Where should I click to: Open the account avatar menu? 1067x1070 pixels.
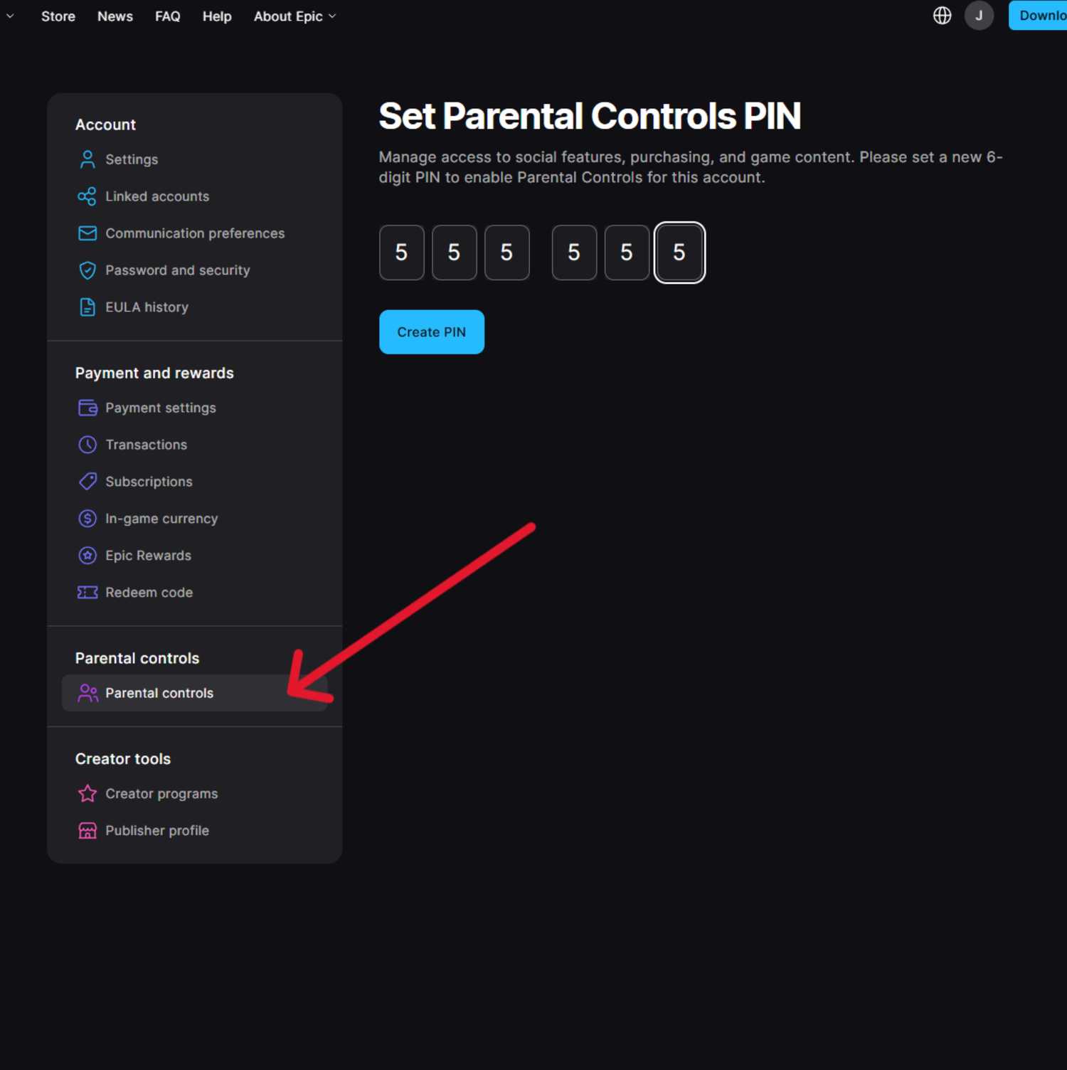pyautogui.click(x=979, y=16)
